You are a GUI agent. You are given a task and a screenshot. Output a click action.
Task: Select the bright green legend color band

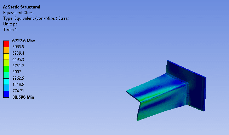(6, 69)
